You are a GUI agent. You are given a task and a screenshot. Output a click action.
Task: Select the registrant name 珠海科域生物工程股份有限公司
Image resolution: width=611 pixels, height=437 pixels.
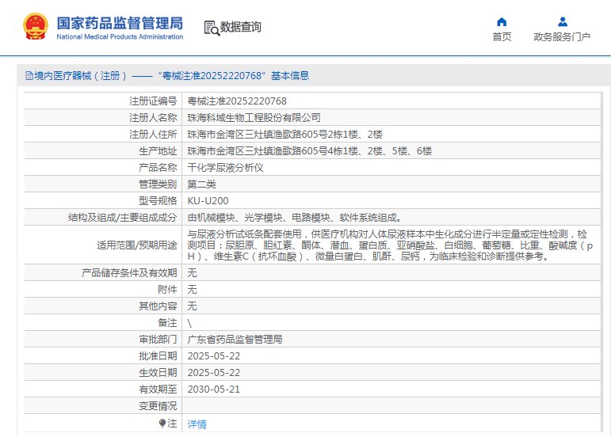click(x=254, y=117)
